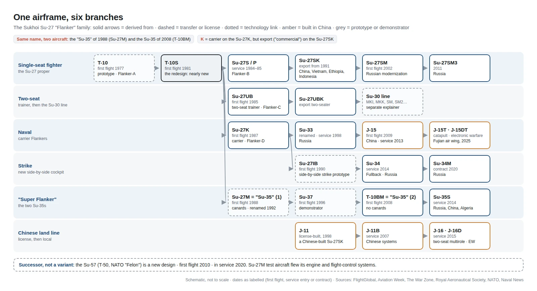The image size is (537, 291).
Task: Click the "Super Flanker" row label
Action: click(37, 199)
